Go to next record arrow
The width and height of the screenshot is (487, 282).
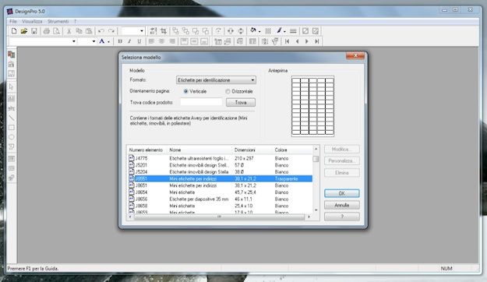coord(307,41)
